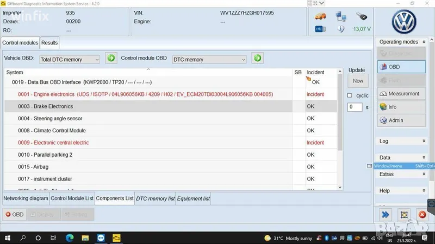This screenshot has height=244, width=435.
Task: Click the network connection status icon
Action: pos(341,15)
